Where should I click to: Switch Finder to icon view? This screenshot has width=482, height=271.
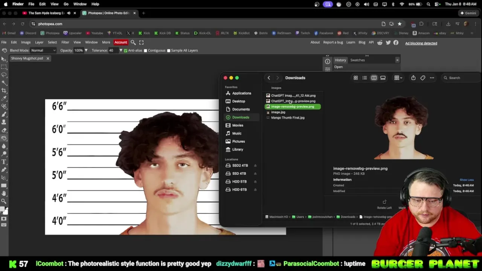tap(355, 78)
